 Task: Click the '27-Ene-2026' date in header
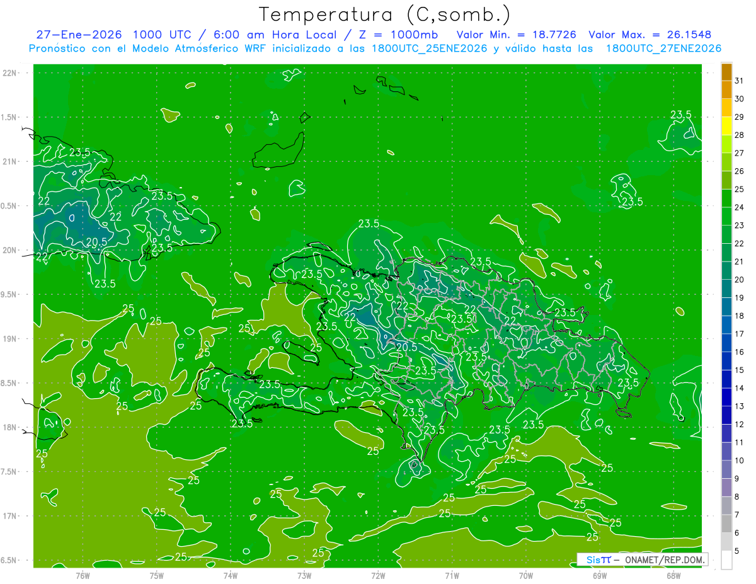pos(78,35)
